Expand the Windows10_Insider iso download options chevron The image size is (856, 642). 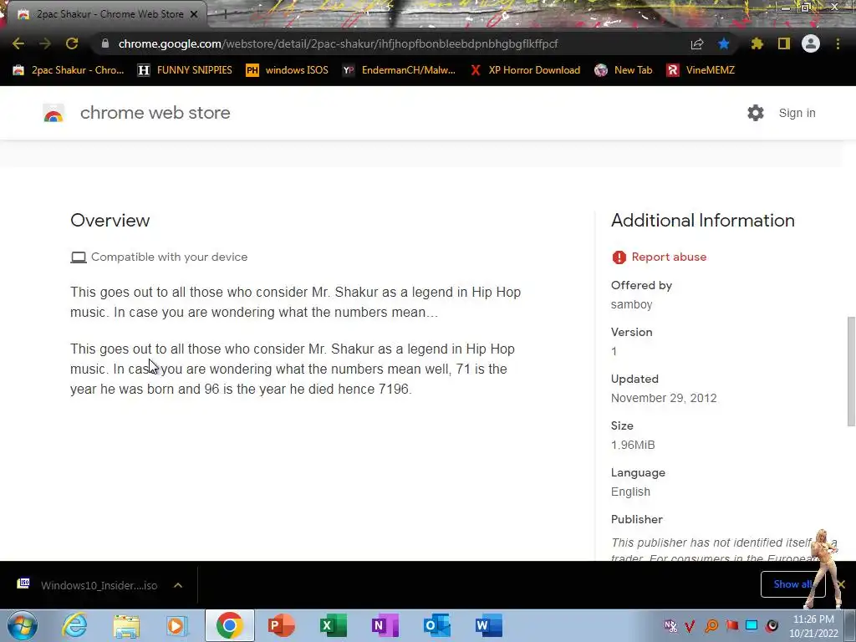pos(178,585)
